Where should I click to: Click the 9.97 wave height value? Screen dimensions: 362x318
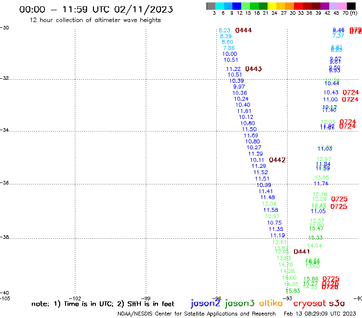[239, 87]
